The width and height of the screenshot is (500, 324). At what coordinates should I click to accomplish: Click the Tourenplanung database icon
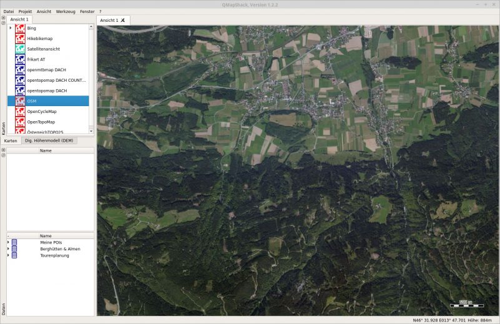coord(14,255)
